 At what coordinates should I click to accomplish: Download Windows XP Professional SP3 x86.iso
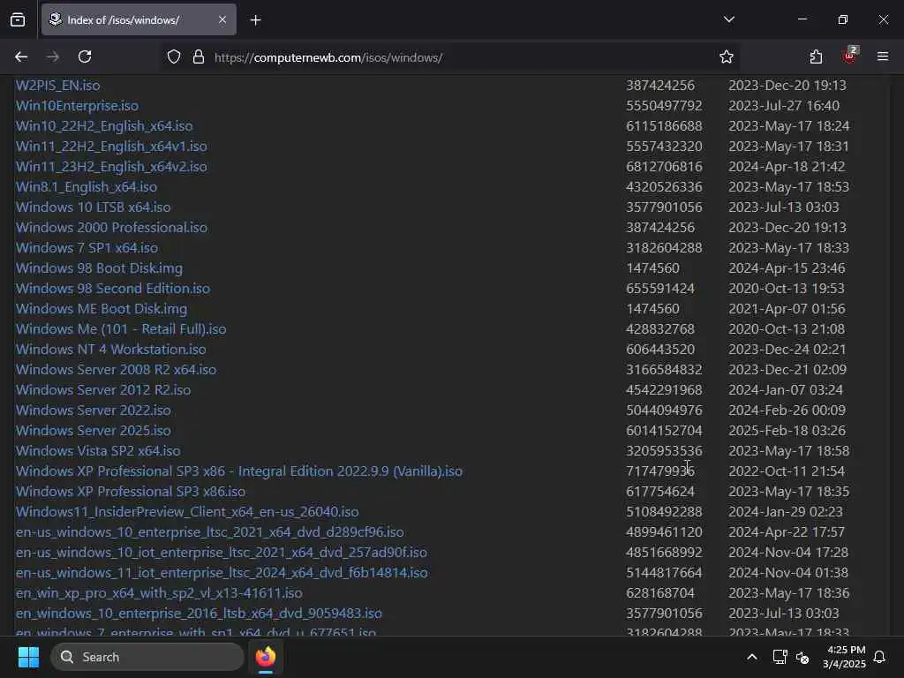coord(131,491)
